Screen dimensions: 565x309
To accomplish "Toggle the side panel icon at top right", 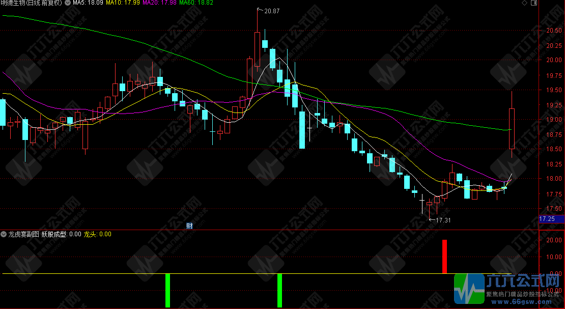I will click(533, 3).
